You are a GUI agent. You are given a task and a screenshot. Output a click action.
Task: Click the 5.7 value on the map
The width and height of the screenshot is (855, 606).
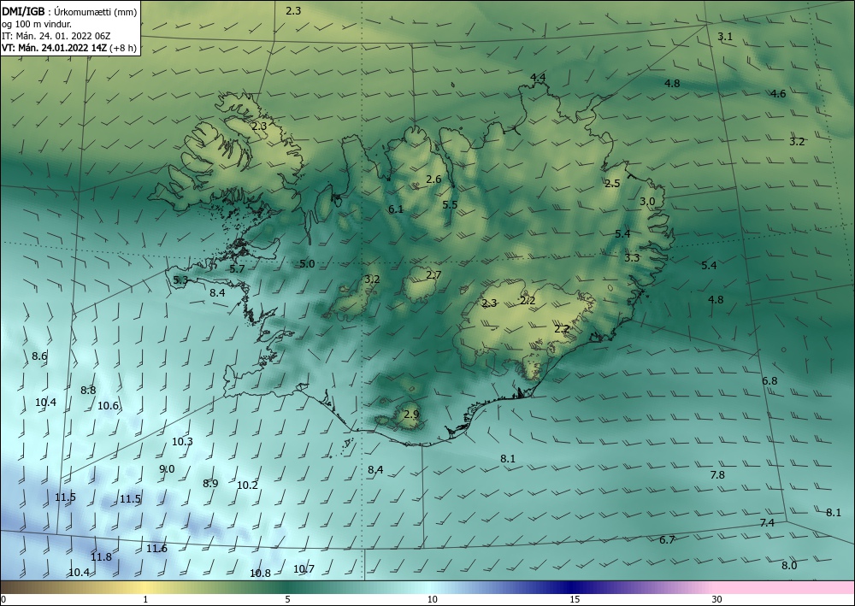click(237, 268)
